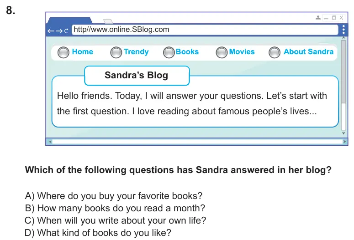This screenshot has height=240, width=354.
Task: Click the browser back arrow
Action: pos(51,31)
